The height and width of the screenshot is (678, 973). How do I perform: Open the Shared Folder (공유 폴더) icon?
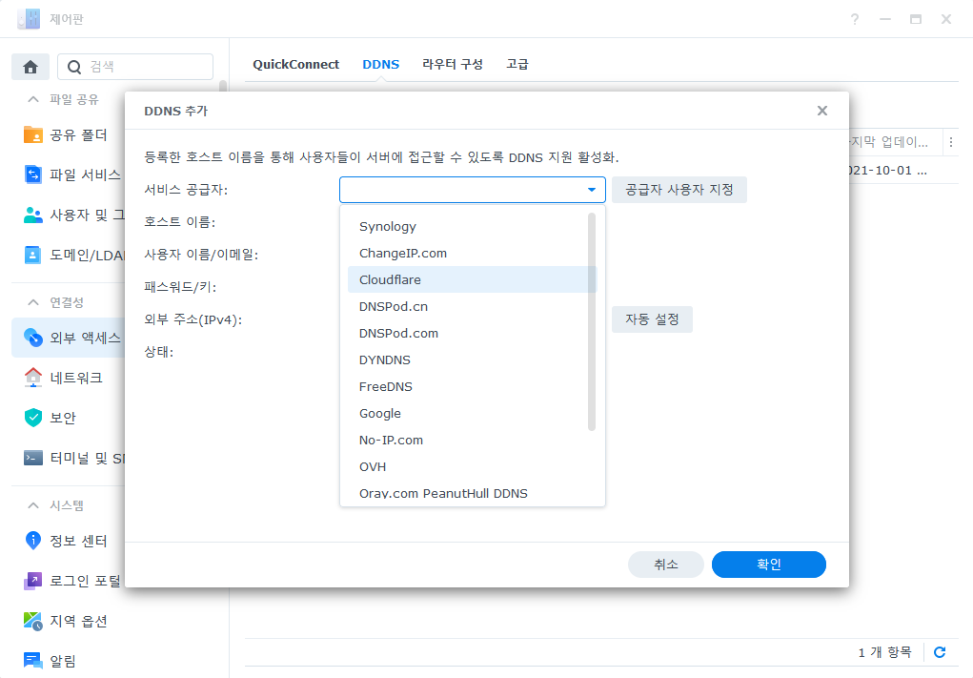coord(33,134)
